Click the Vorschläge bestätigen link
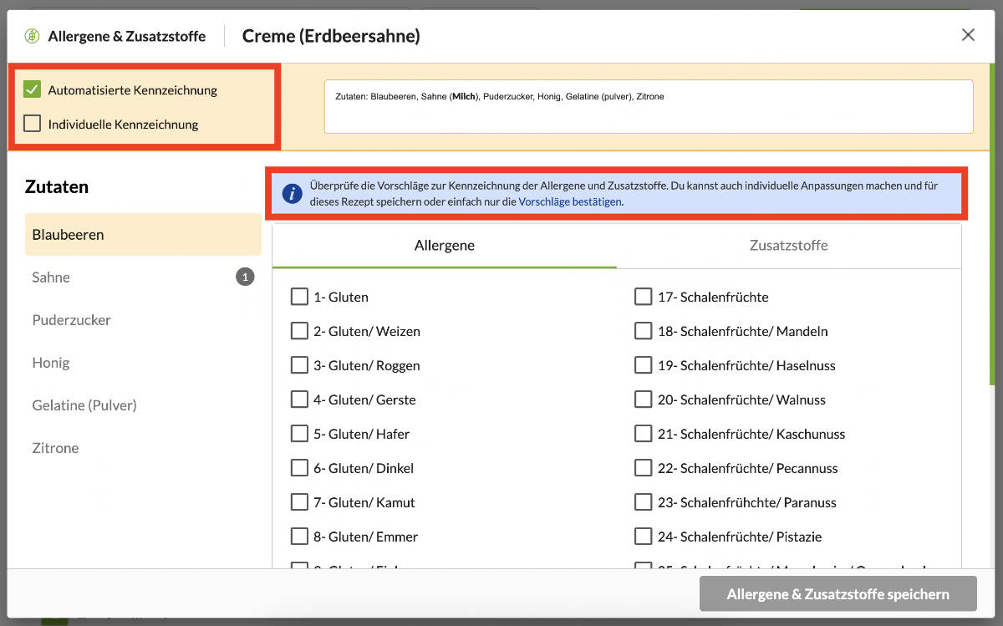The image size is (1003, 626). tap(570, 201)
